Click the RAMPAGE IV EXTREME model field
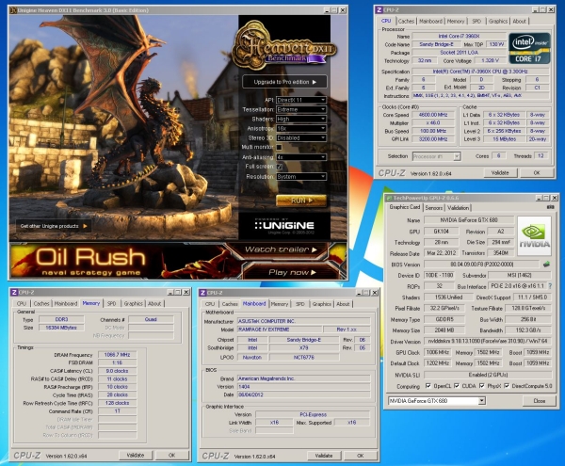 click(280, 329)
